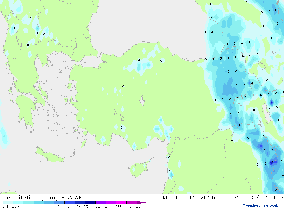Click the 30–35 mm violet legend swatch

[101, 202]
